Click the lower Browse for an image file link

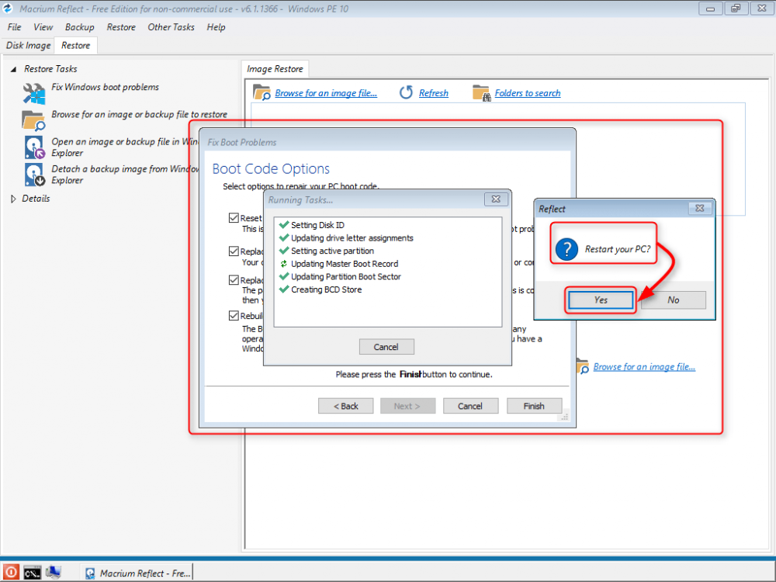(644, 367)
